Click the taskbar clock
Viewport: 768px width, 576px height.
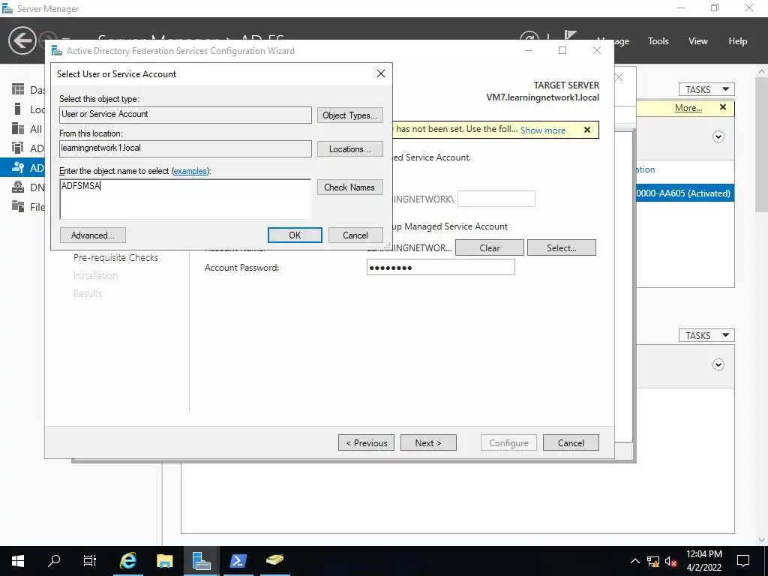tap(703, 561)
